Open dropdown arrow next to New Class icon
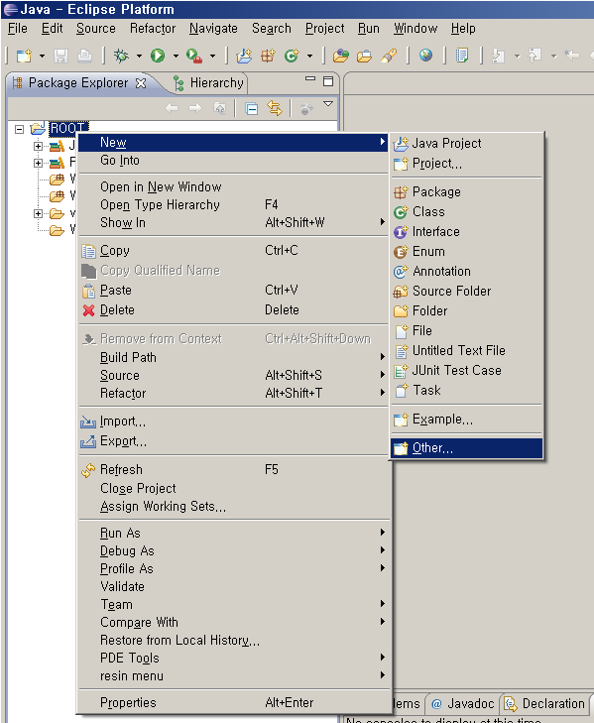Image resolution: width=594 pixels, height=723 pixels. 310,57
